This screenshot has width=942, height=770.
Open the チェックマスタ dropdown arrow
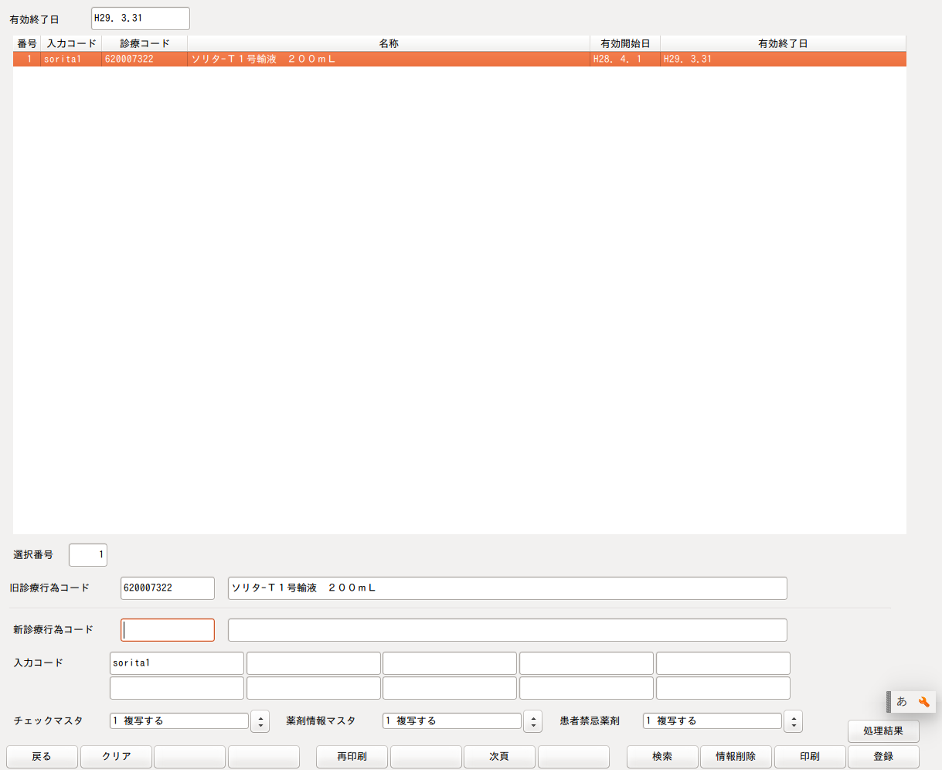tap(260, 721)
